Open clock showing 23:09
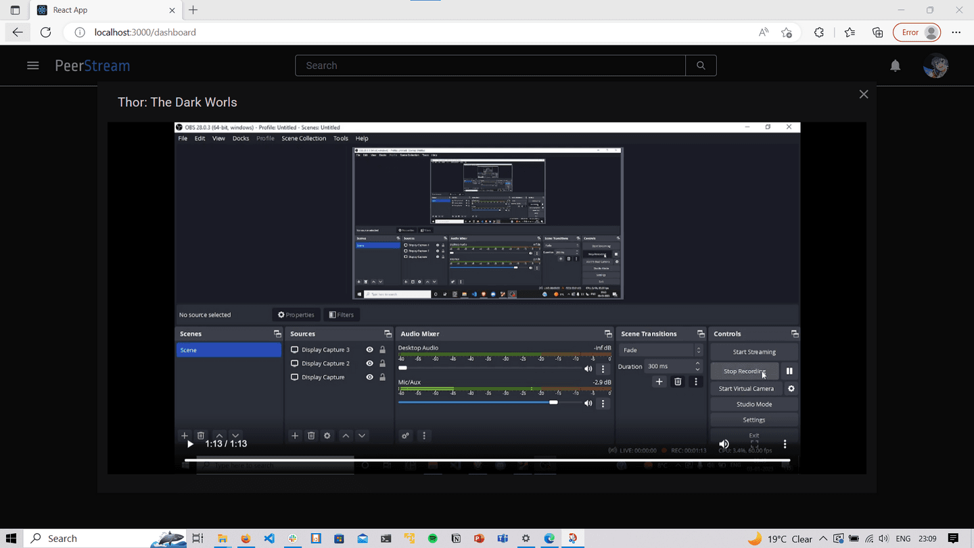 pos(927,539)
